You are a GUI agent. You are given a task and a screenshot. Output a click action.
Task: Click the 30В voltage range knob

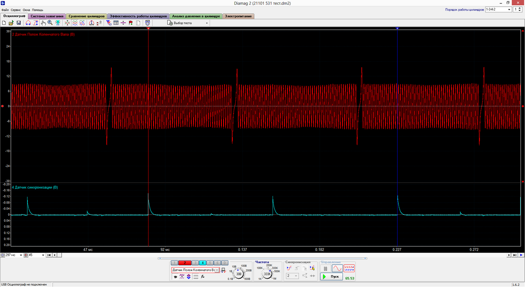239,274
